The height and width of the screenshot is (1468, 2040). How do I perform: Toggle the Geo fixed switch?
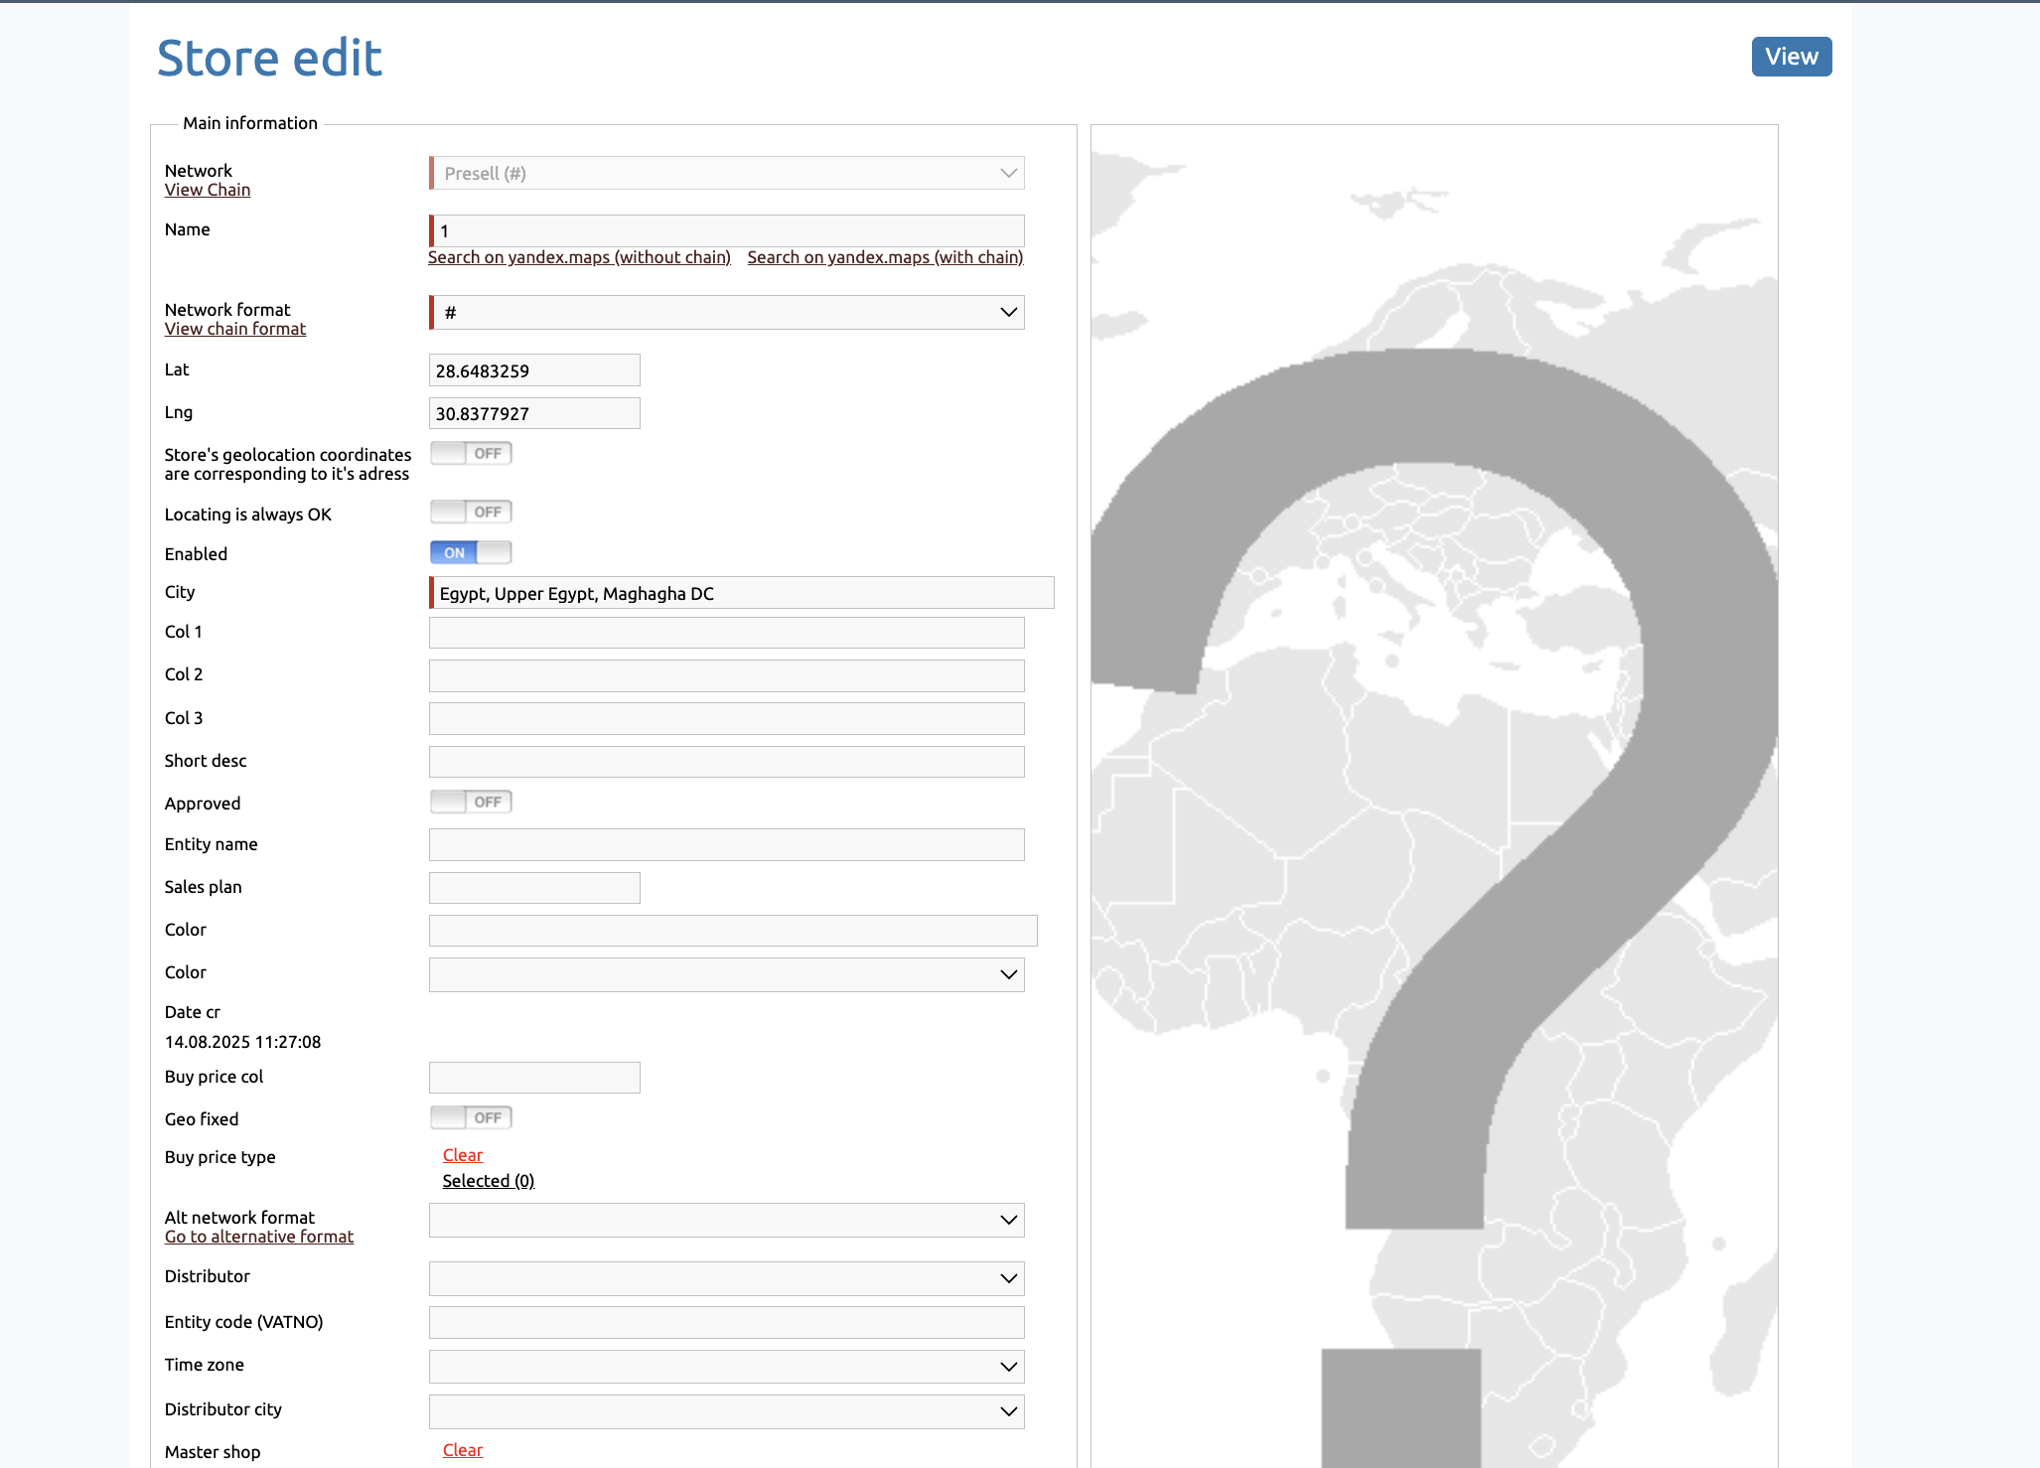[x=471, y=1118]
